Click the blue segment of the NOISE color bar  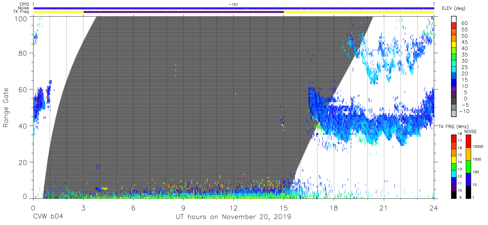tap(468, 179)
